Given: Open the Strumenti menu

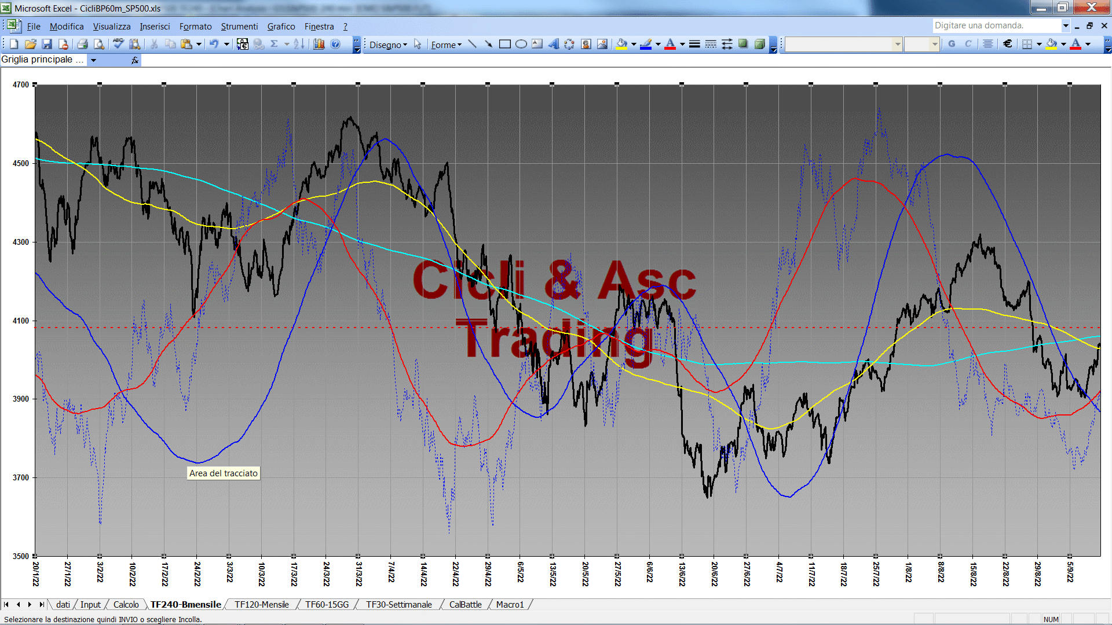Looking at the screenshot, I should (x=239, y=27).
